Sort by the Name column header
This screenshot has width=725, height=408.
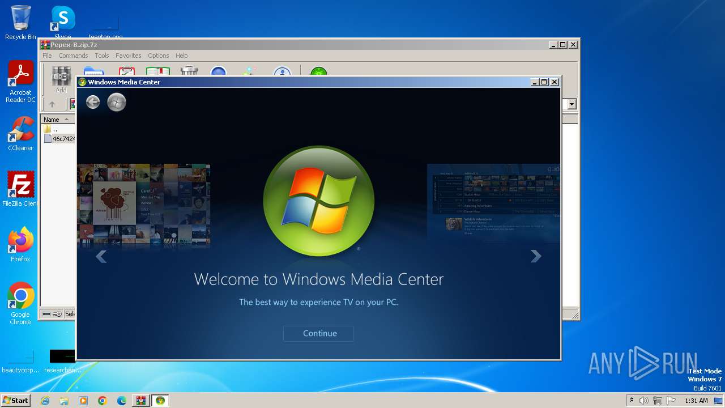[x=58, y=120]
